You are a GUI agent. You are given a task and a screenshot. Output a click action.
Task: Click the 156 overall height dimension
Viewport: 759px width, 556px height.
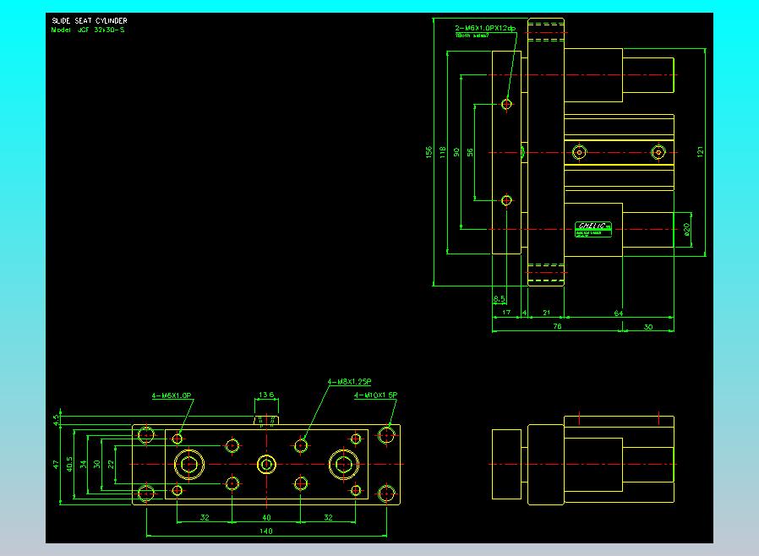[x=429, y=152]
